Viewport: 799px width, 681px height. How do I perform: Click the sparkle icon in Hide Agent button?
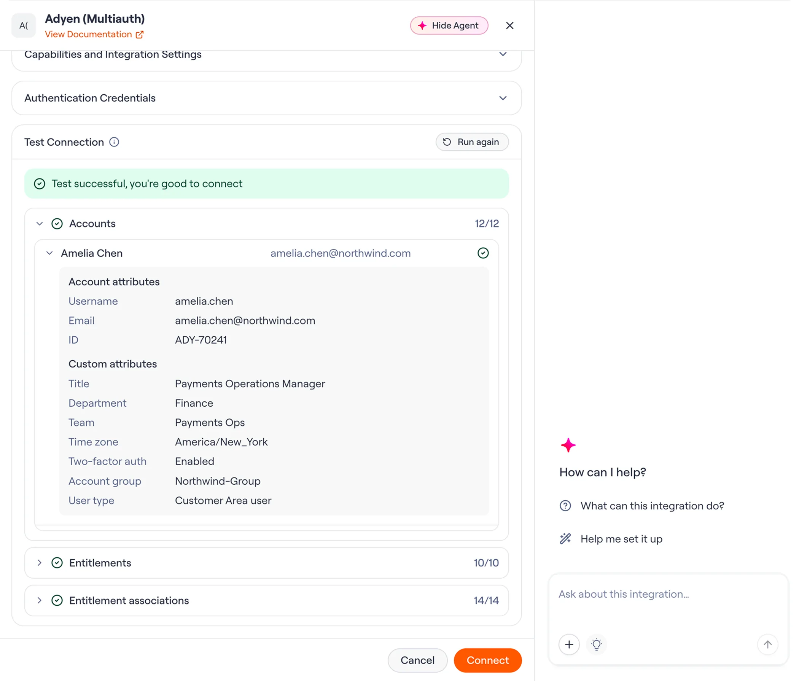[x=422, y=25]
